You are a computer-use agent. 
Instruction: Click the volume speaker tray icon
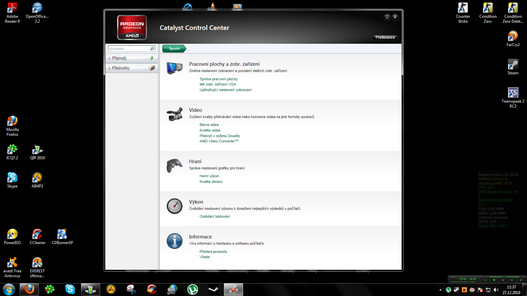point(496,290)
